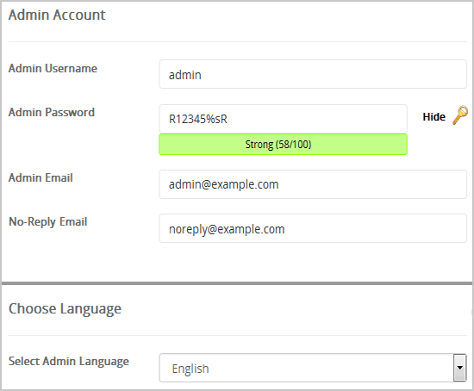
Task: Click the green Strong (58/100) strength bar
Action: 283,145
